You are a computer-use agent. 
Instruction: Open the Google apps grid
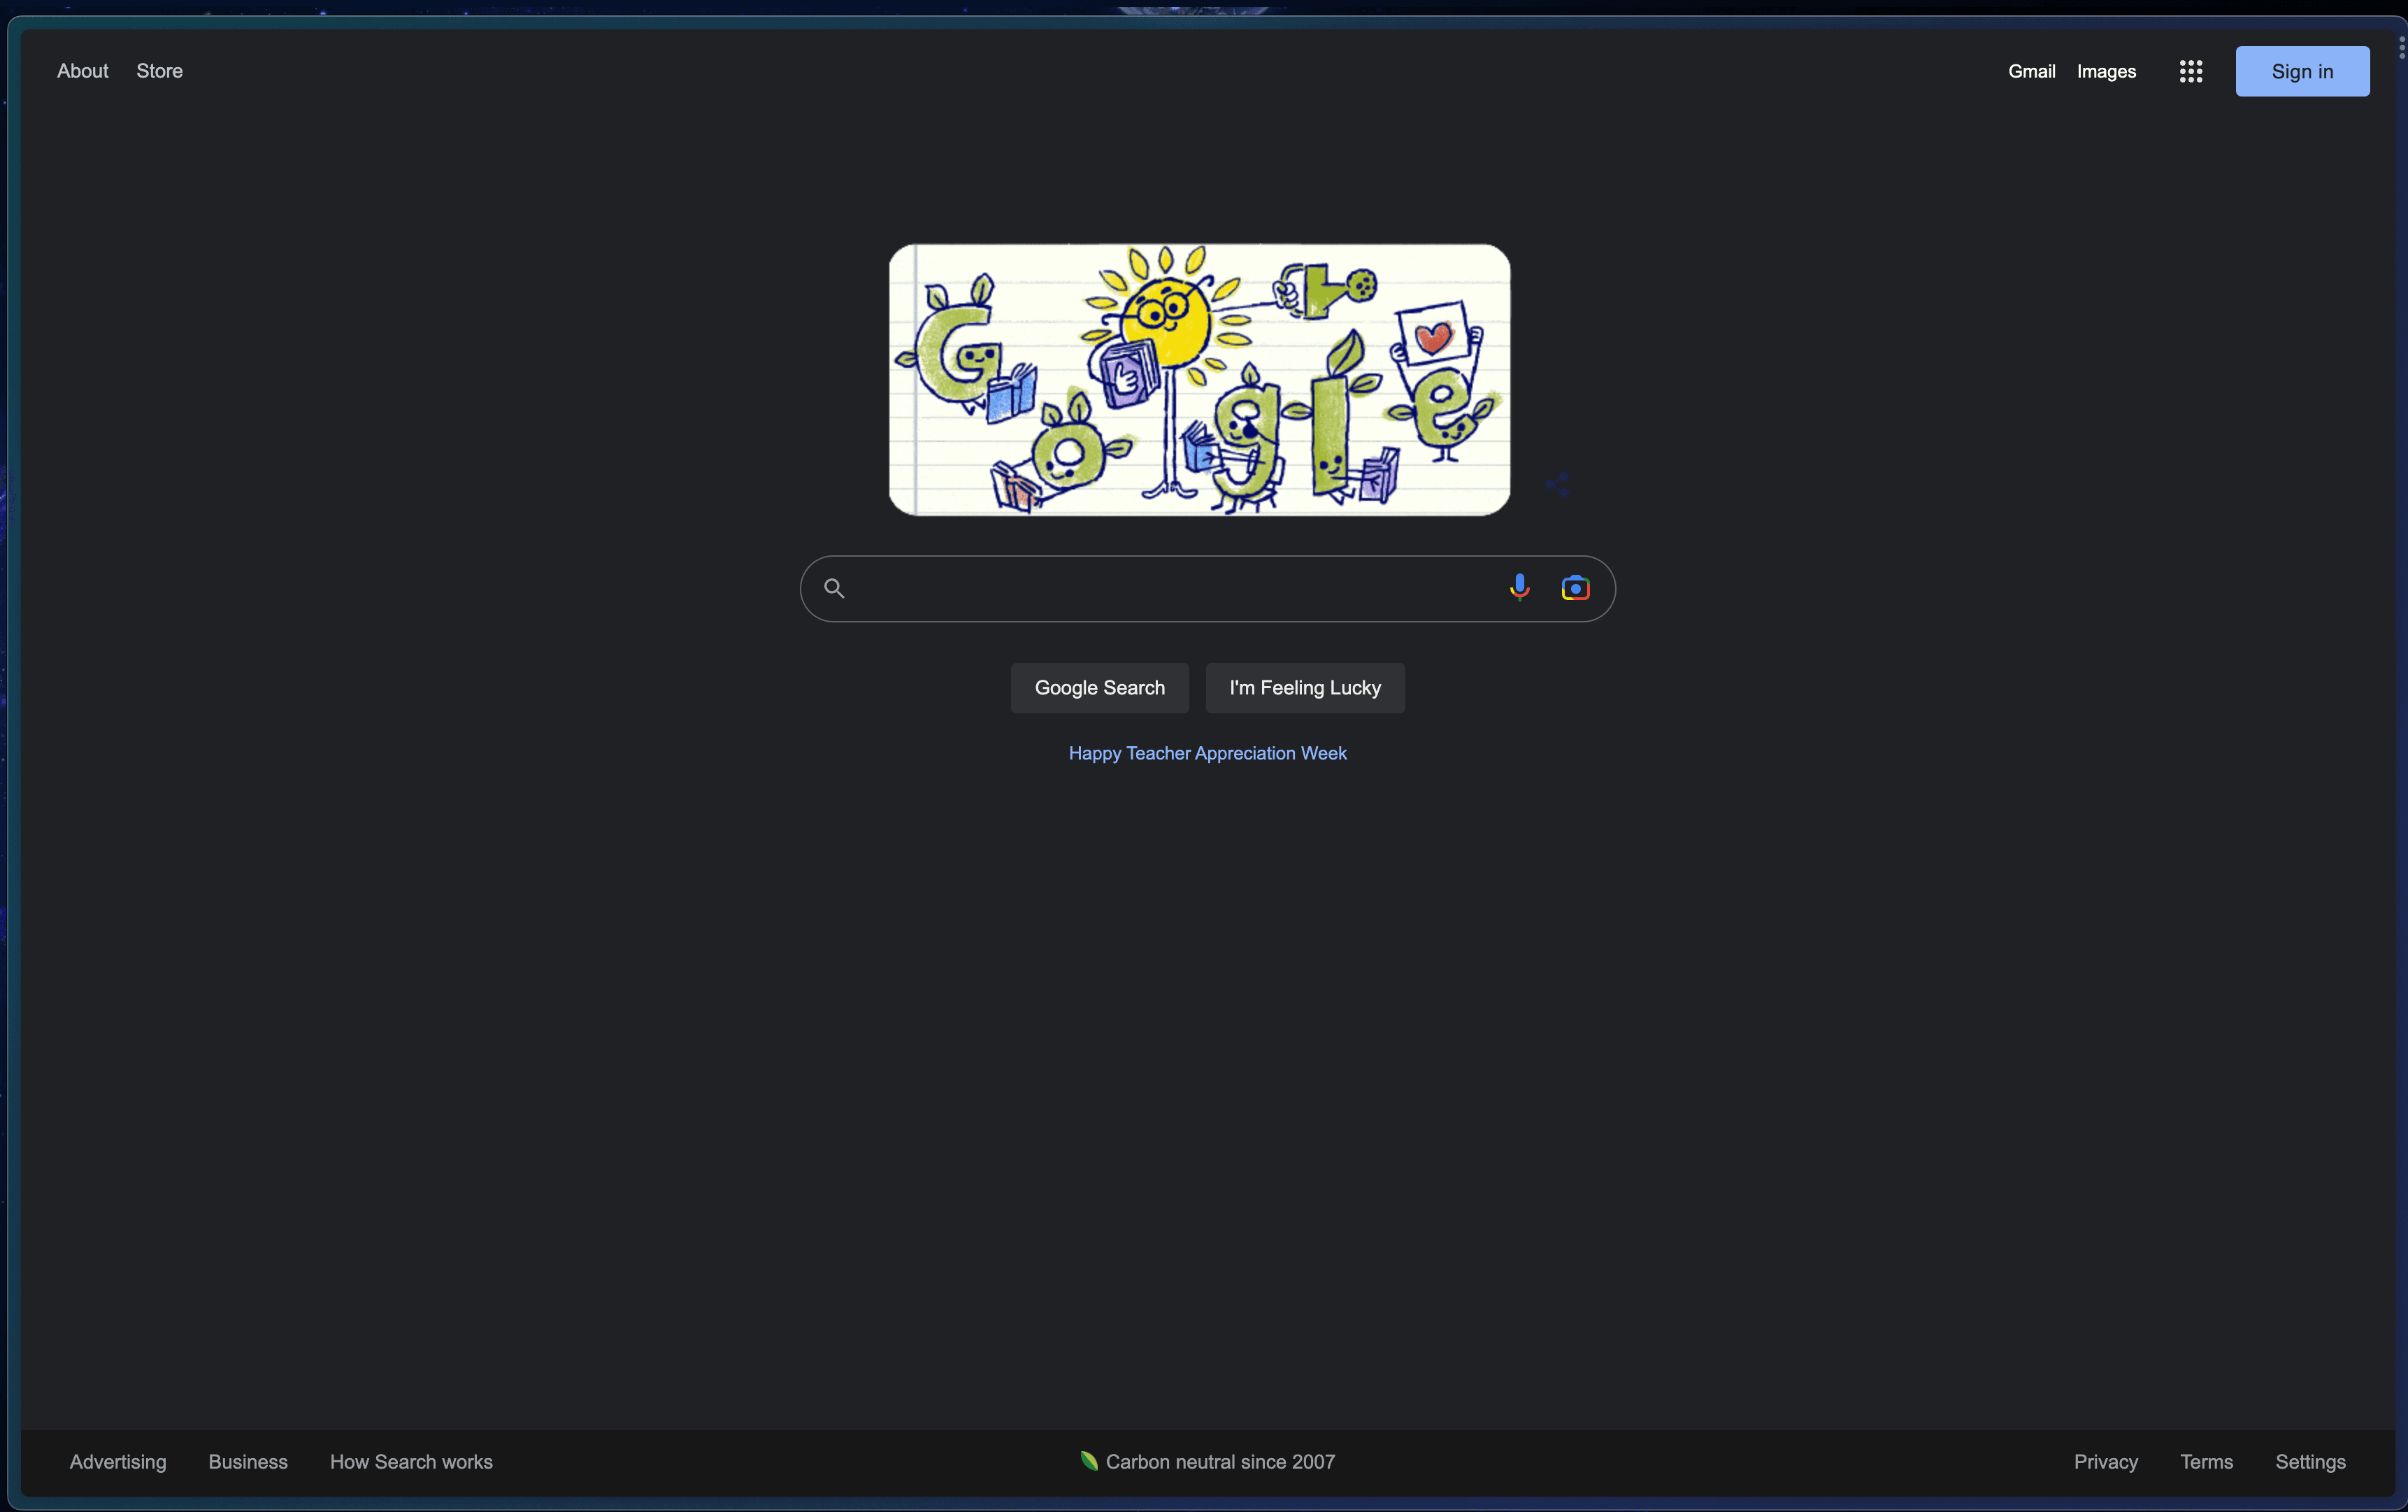(2190, 71)
